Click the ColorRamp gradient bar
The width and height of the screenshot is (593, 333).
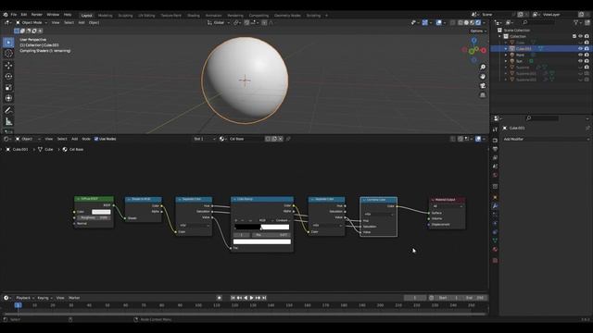click(x=261, y=227)
